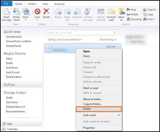160x132 pixels.
Task: Open the Find binoculars dropdown
Action: 149,19
